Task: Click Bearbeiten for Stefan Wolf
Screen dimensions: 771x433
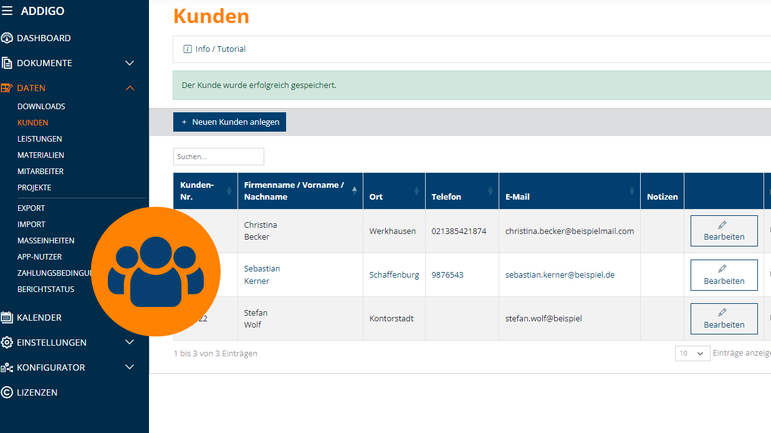Action: coord(724,319)
